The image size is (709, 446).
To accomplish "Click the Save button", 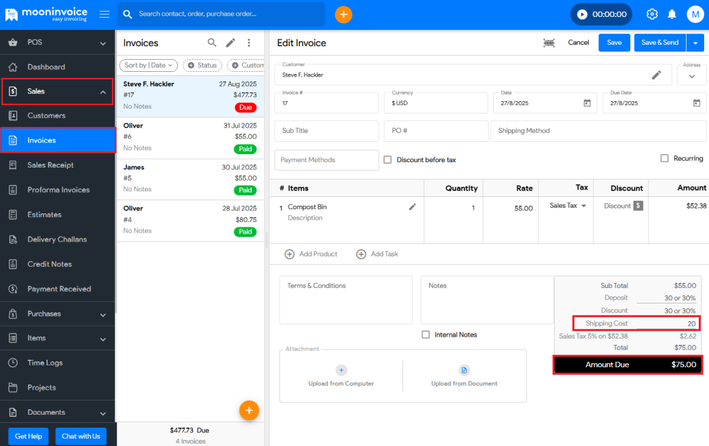I will (x=614, y=43).
